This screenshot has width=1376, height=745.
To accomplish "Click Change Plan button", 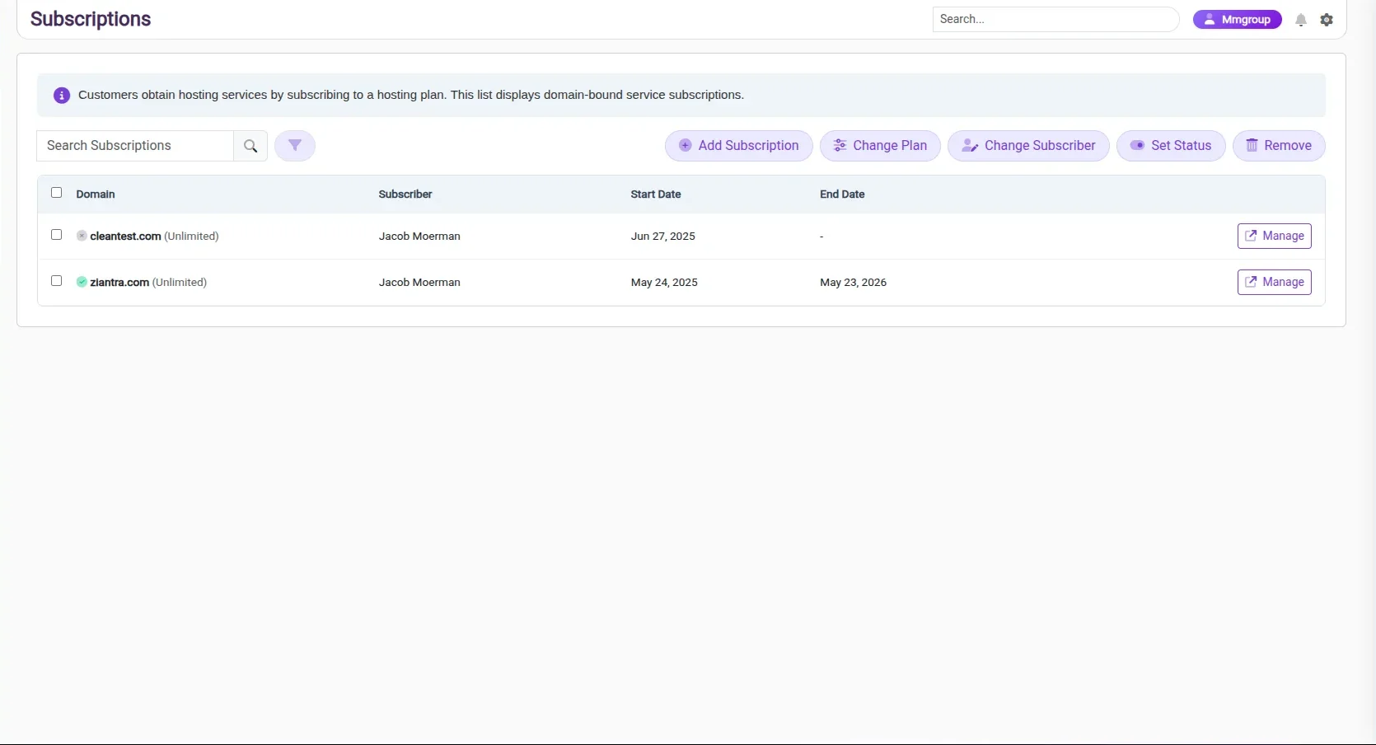I will pyautogui.click(x=880, y=146).
